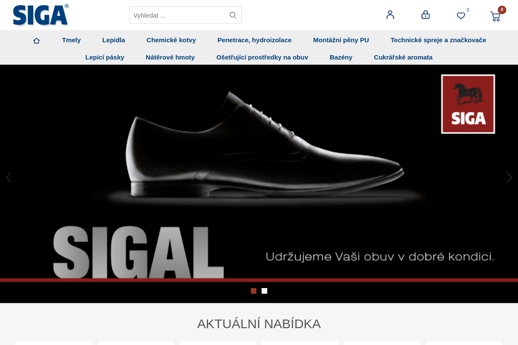The height and width of the screenshot is (345, 518).
Task: Advance carousel with right arrow
Action: click(509, 177)
